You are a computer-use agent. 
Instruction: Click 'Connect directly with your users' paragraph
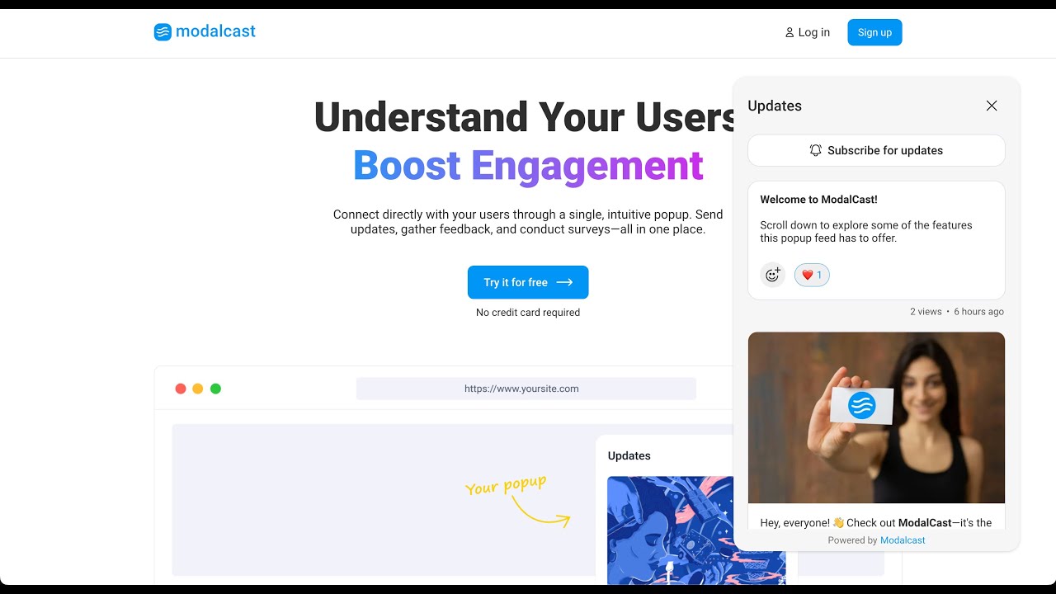click(528, 222)
